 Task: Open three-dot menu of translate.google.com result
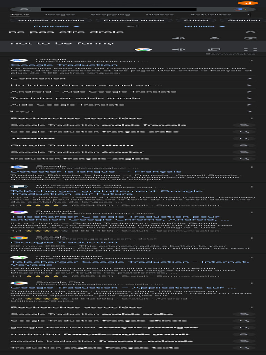(x=252, y=61)
